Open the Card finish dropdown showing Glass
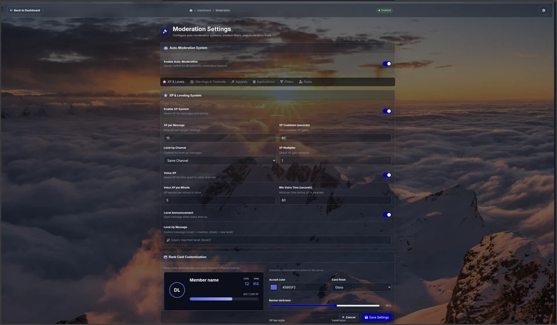 [361, 287]
